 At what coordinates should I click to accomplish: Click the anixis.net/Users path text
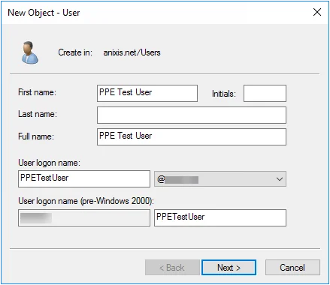[x=132, y=52]
